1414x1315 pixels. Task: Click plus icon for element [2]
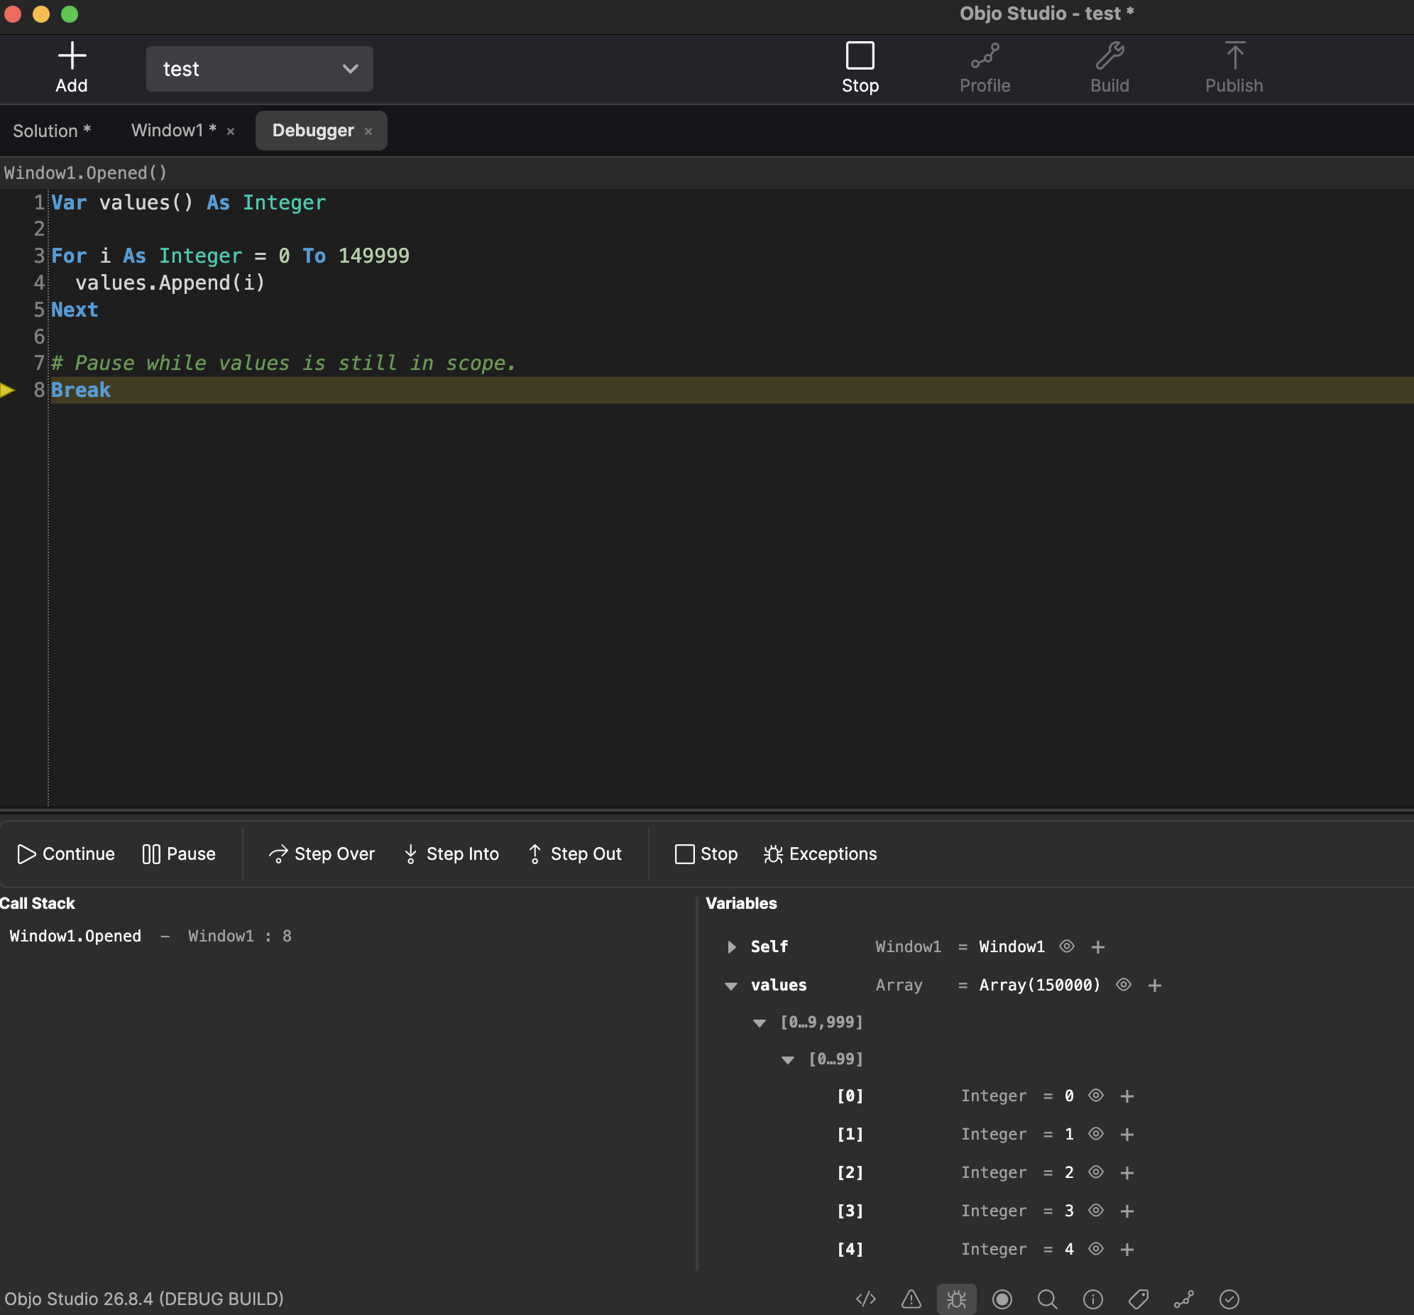[1127, 1174]
